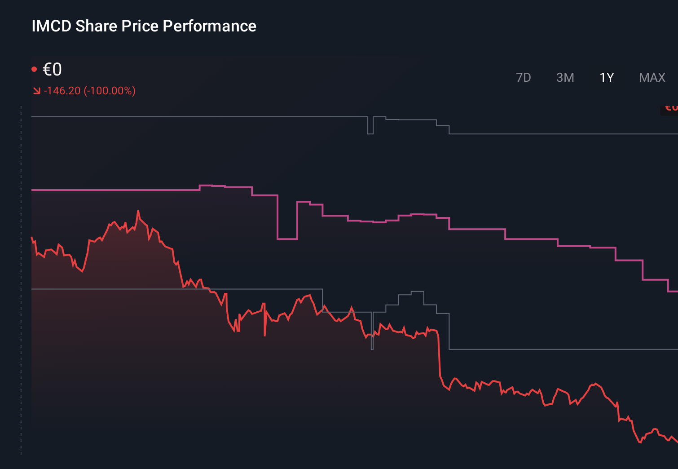Toggle the €0 price series visibility
The width and height of the screenshot is (678, 469).
click(x=52, y=69)
